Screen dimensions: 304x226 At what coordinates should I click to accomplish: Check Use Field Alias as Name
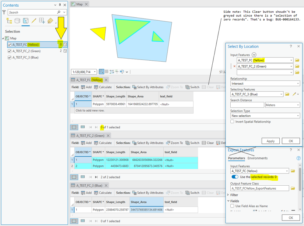pos(232,206)
